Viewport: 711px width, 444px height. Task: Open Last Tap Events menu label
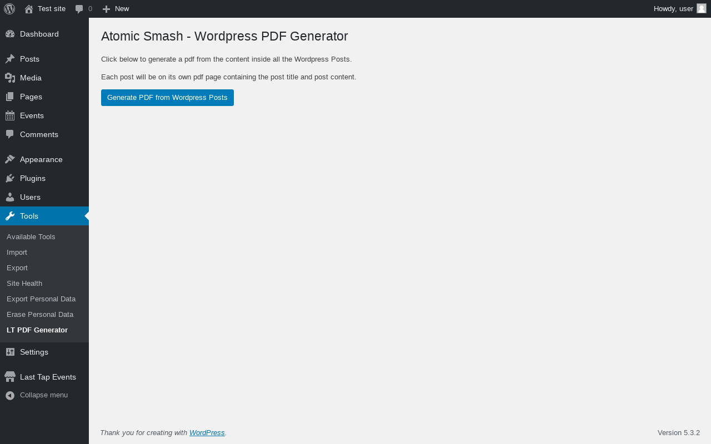coord(48,377)
